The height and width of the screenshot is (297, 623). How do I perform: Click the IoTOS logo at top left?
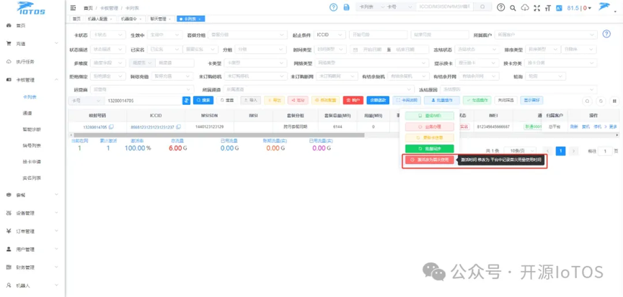(x=31, y=7)
